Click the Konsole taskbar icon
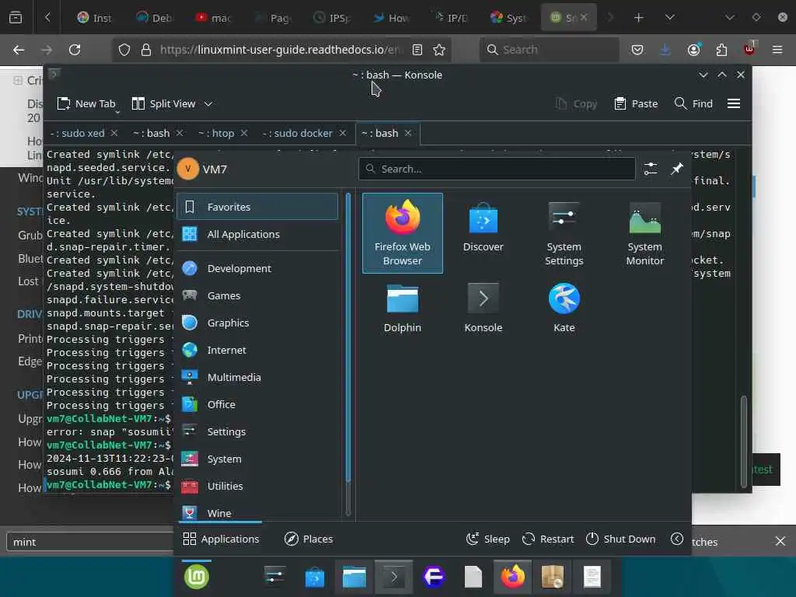This screenshot has width=796, height=597. click(x=393, y=578)
